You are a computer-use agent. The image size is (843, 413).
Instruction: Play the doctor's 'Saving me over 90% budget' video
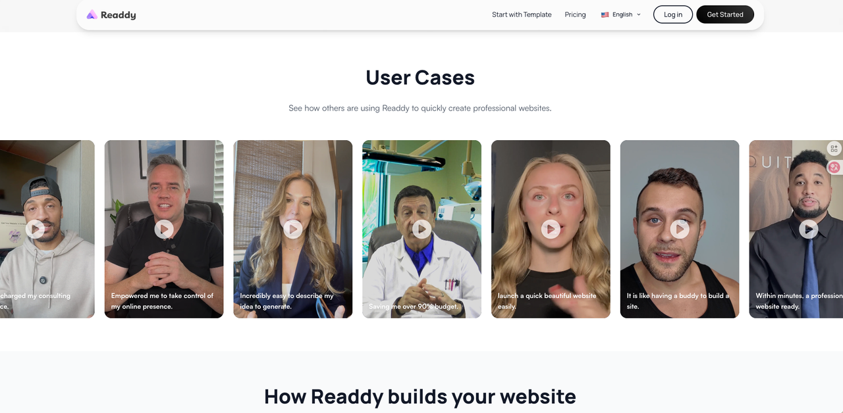[x=422, y=229]
